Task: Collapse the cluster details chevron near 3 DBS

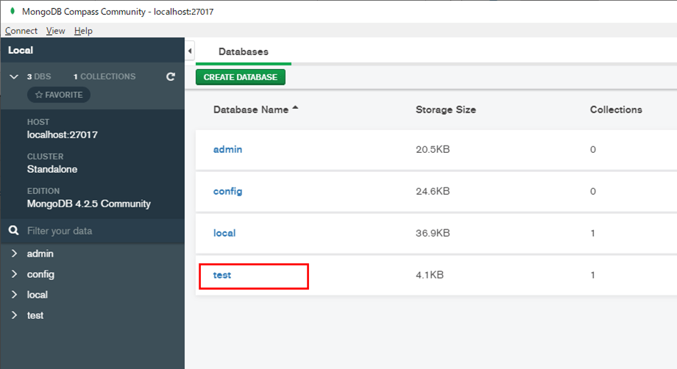Action: tap(14, 76)
